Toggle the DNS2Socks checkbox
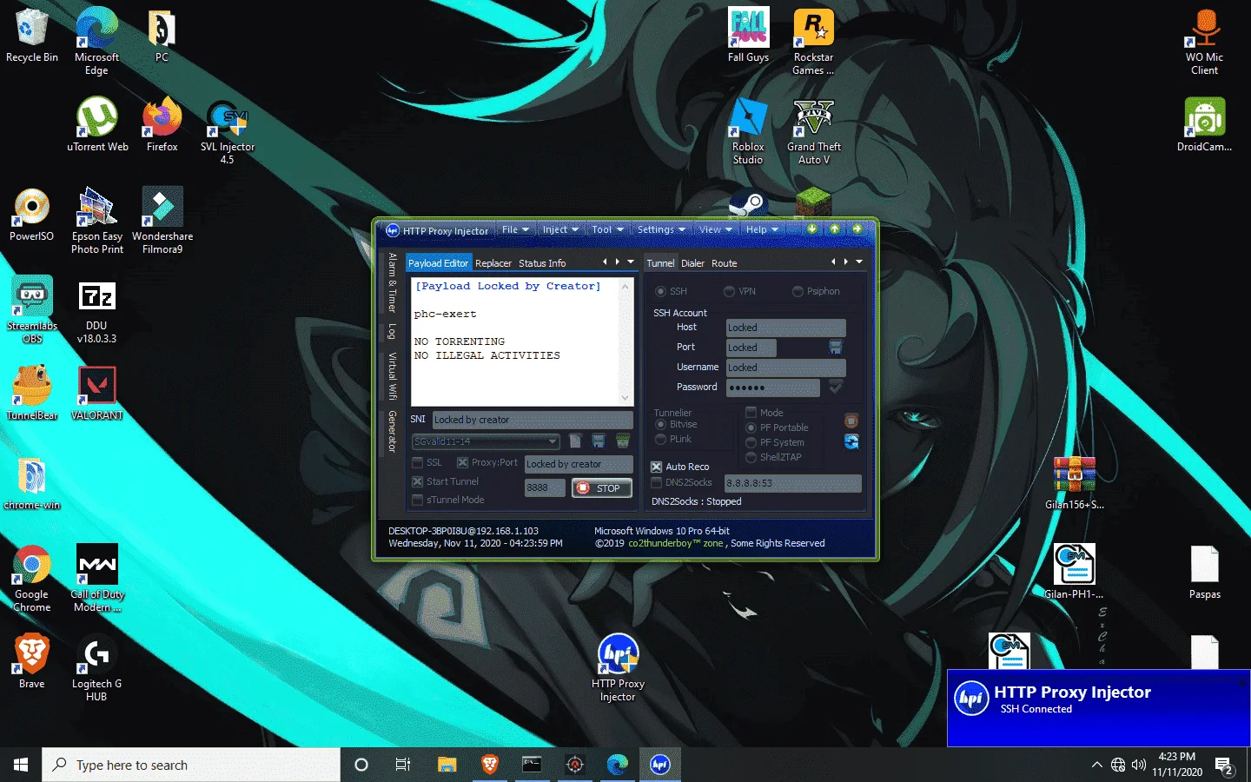The image size is (1251, 782). pos(657,482)
